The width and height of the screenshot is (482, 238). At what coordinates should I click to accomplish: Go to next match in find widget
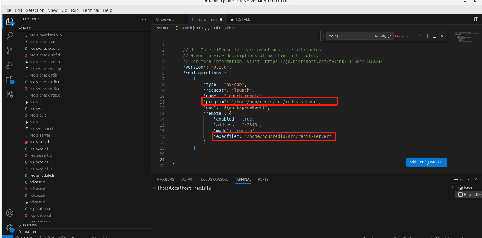coord(427,36)
